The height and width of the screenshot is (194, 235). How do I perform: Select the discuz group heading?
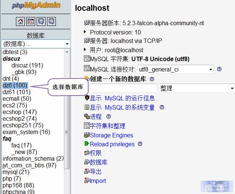click(x=11, y=58)
